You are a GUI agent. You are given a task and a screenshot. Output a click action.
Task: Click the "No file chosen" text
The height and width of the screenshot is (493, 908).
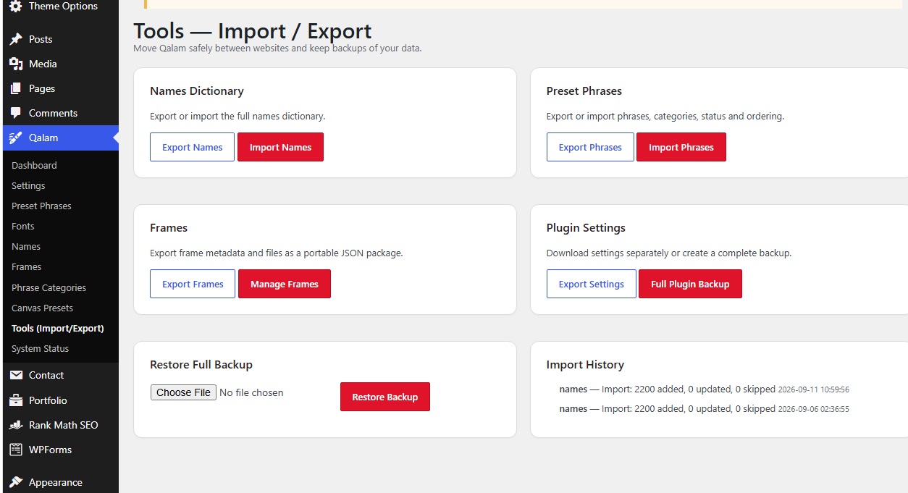[251, 392]
